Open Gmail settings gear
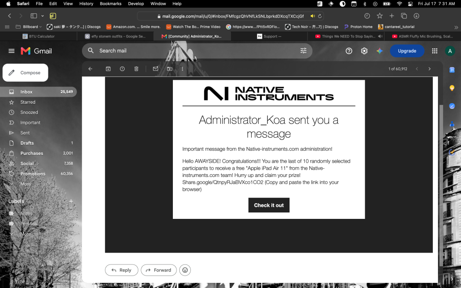Screen dimensions: 461x288 364,51
